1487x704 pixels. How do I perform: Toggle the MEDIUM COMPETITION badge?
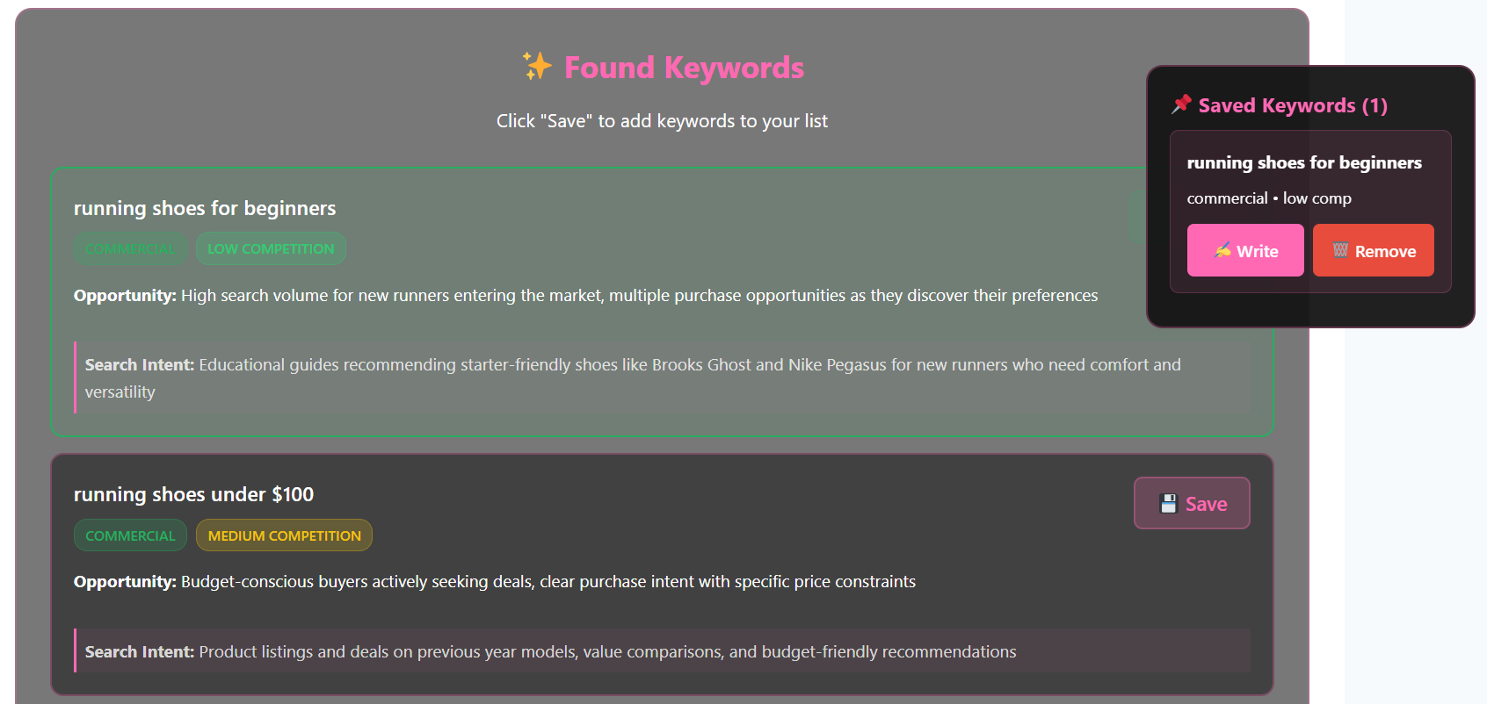pyautogui.click(x=284, y=535)
